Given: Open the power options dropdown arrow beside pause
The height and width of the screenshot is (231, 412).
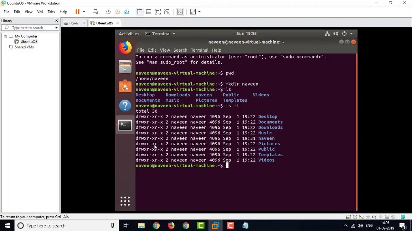Looking at the screenshot, I should tap(84, 12).
